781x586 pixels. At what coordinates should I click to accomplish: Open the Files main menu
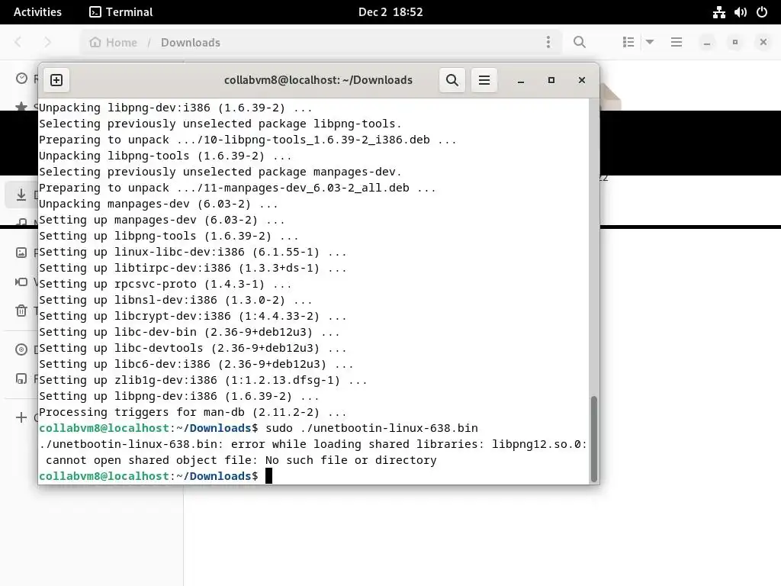tap(677, 43)
